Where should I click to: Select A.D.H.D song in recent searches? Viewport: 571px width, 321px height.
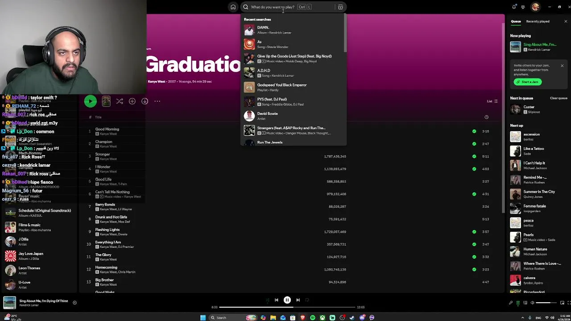point(293,73)
